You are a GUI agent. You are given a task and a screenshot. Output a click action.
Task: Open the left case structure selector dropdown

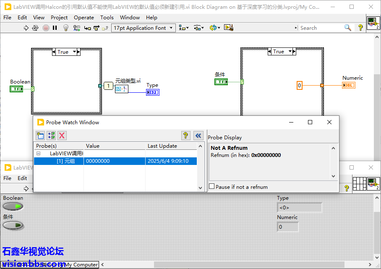pyautogui.click(x=76, y=52)
